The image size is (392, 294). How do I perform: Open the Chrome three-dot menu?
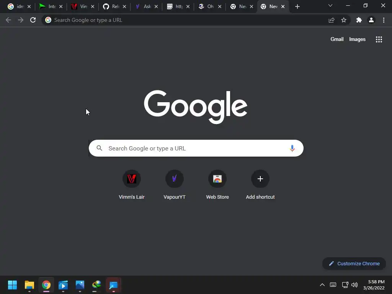point(384,20)
